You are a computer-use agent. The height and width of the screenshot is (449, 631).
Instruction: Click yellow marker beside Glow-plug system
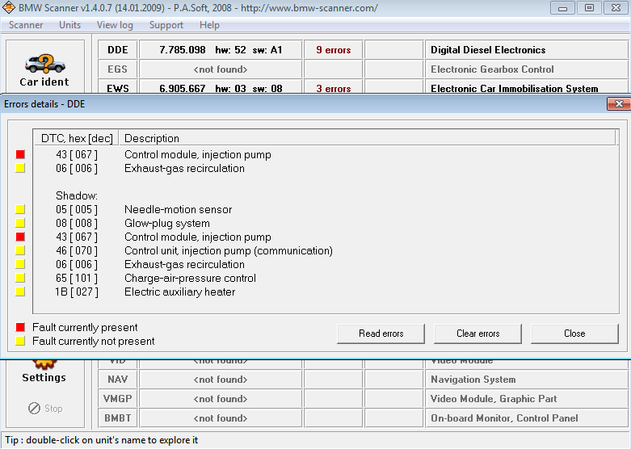point(20,224)
